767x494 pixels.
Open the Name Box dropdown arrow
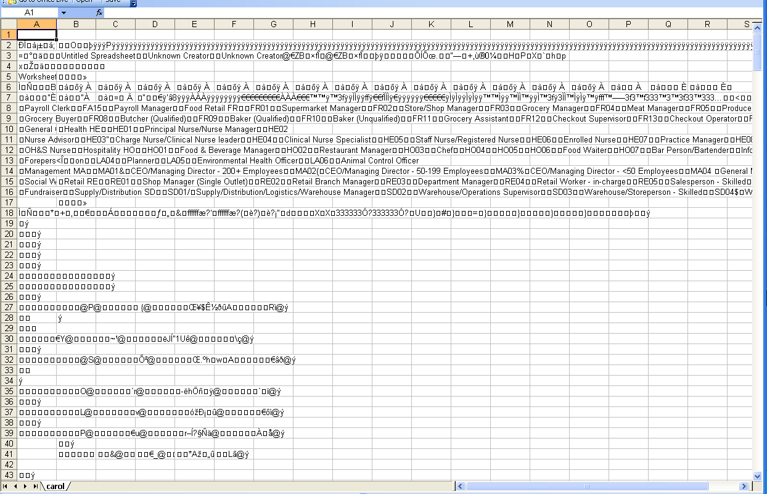tap(64, 12)
